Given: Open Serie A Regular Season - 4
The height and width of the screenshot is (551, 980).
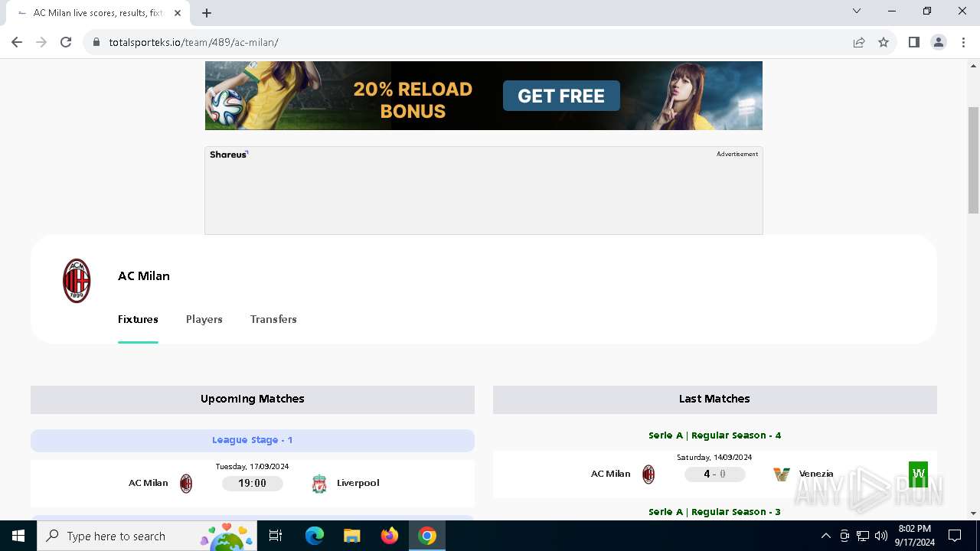Looking at the screenshot, I should pyautogui.click(x=714, y=435).
